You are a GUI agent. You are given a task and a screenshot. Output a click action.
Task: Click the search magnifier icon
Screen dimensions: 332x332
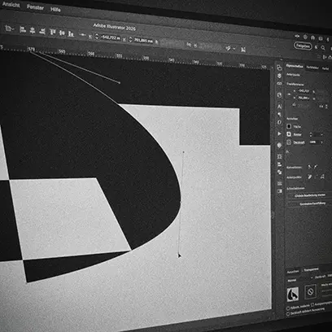tap(323, 48)
